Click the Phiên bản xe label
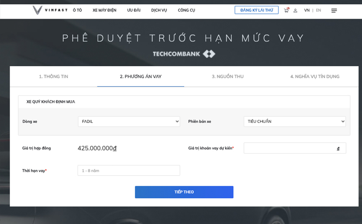The image size is (362, 224). [199, 121]
